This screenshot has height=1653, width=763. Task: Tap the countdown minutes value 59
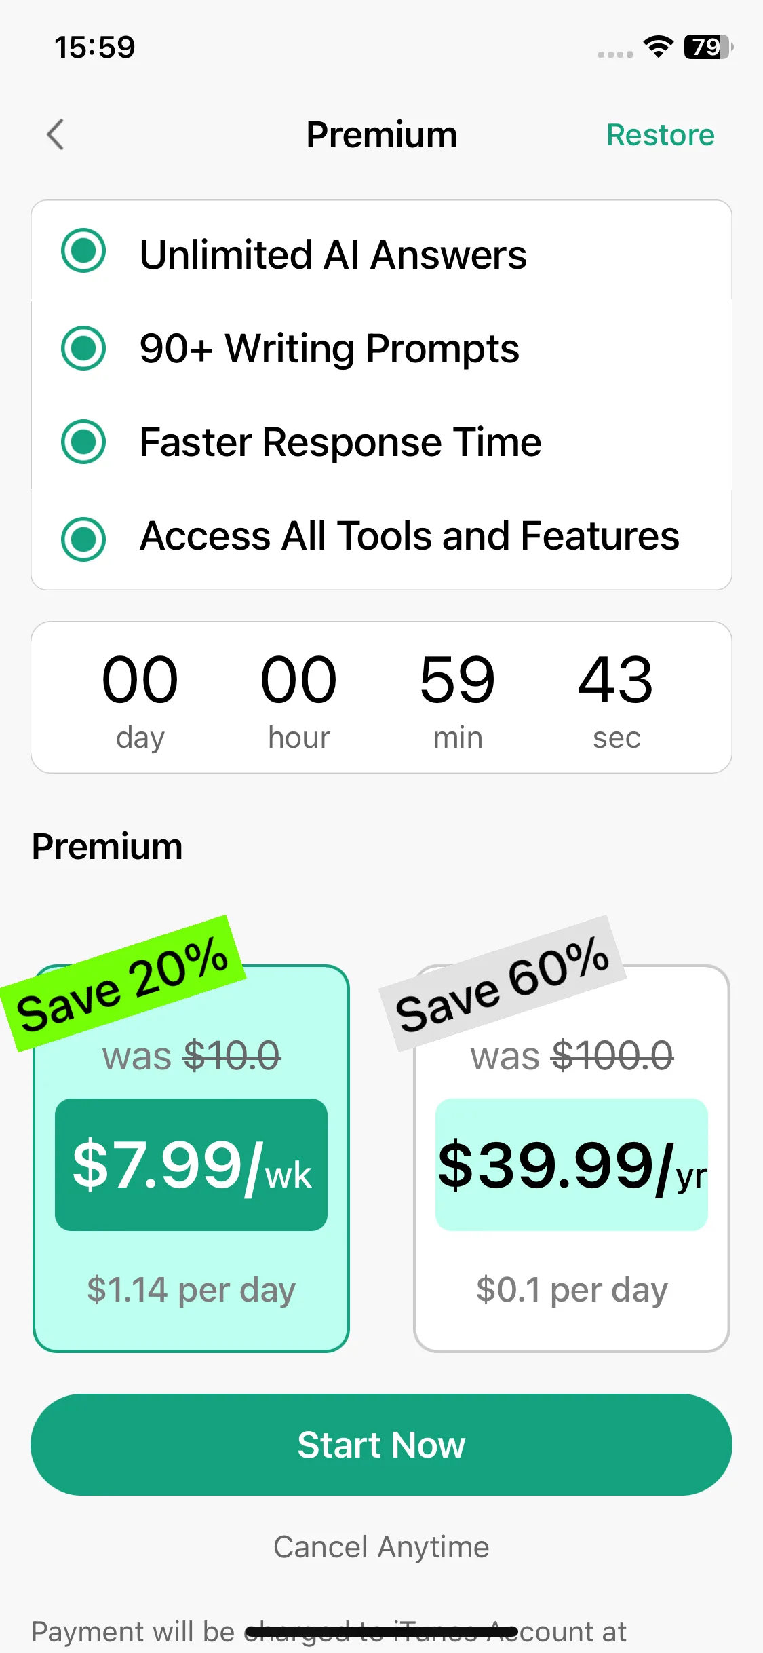pos(457,679)
